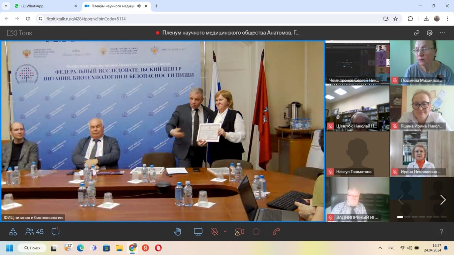The height and width of the screenshot is (255, 454).
Task: Start screen sharing from the toolbar
Action: [198, 232]
